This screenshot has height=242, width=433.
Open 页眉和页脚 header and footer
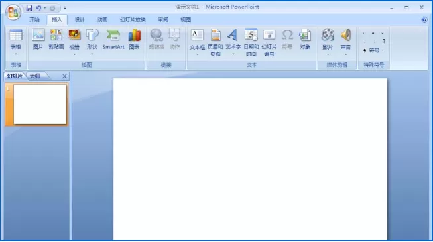tap(216, 42)
